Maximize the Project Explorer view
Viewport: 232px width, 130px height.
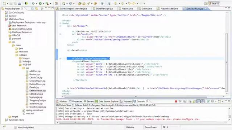[53, 8]
